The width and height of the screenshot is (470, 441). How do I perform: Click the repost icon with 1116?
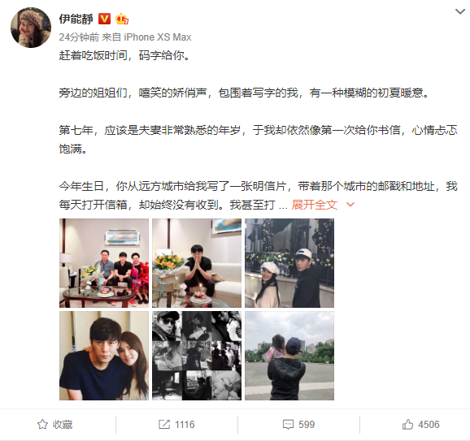[164, 424]
